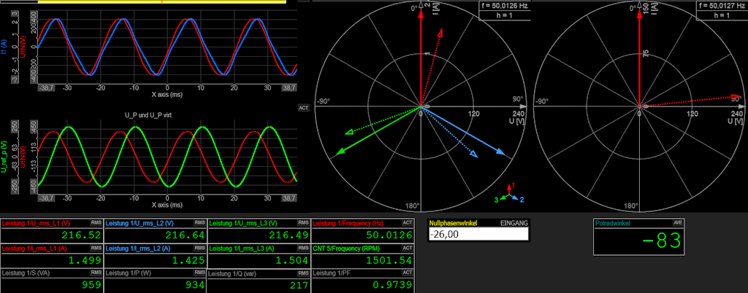
Task: Click the 1.425 current reading
Action: tap(189, 260)
